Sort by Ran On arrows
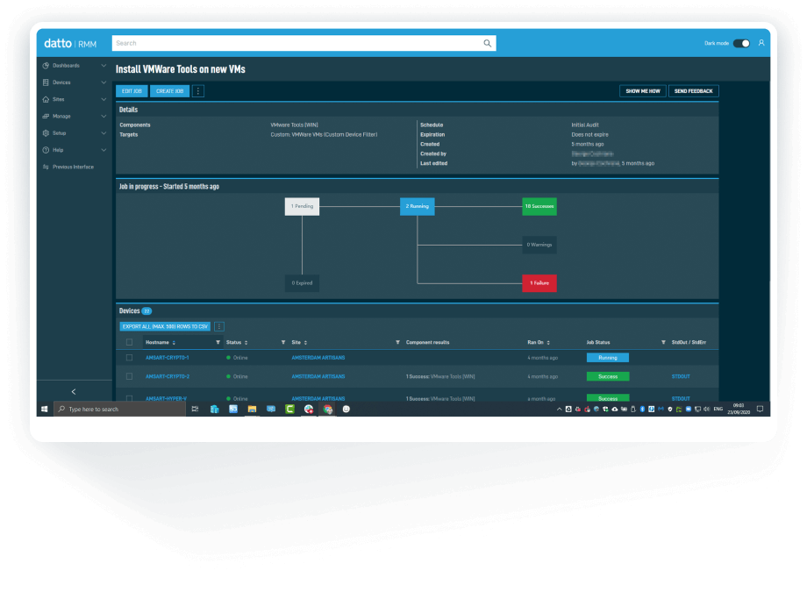 click(x=548, y=342)
